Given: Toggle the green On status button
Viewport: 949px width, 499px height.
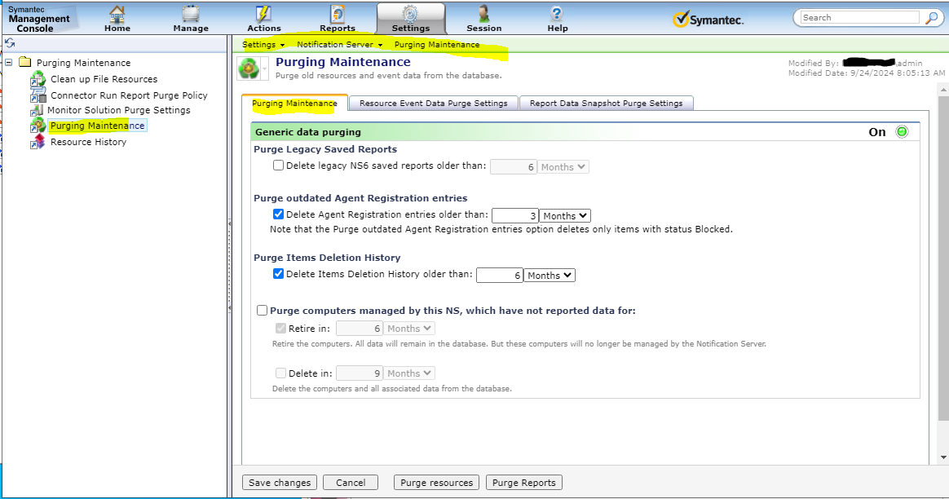Looking at the screenshot, I should (x=902, y=132).
